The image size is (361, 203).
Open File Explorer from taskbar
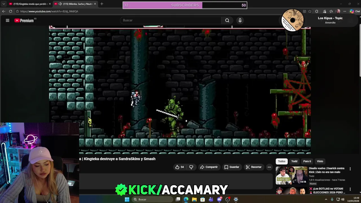(194, 199)
